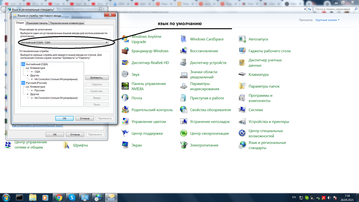The height and width of the screenshot is (202, 359).
Task: Open Панель управления NVIDIA icon
Action: click(x=126, y=86)
